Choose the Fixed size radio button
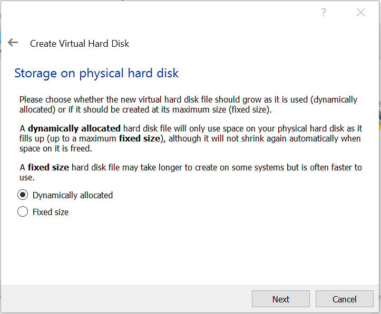 pyautogui.click(x=23, y=212)
